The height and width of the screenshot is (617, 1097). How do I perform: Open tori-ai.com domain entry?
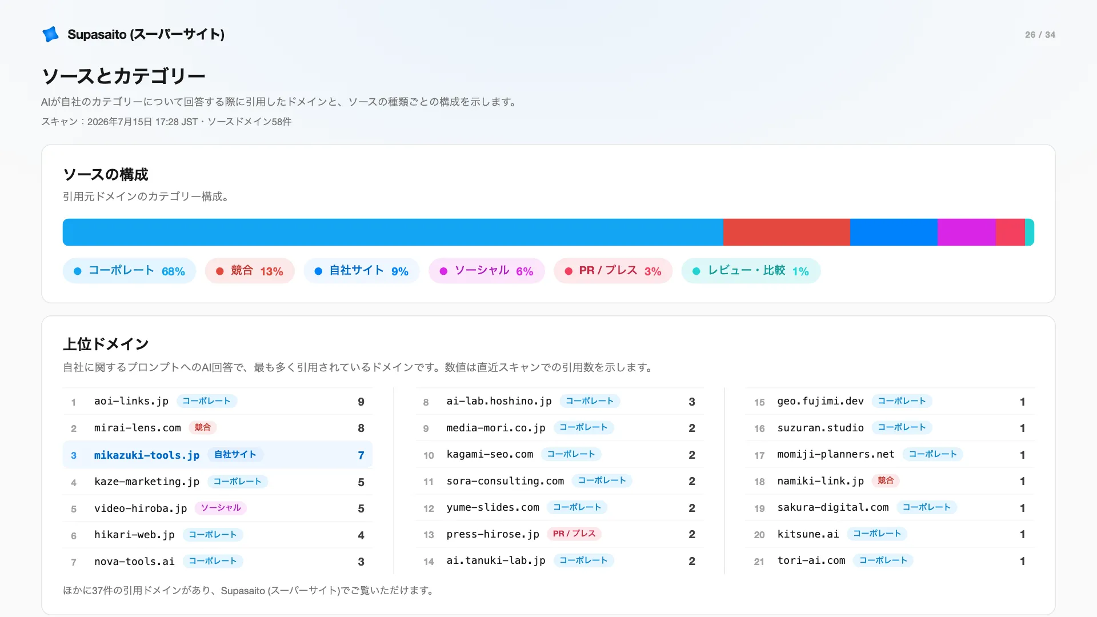(890, 561)
